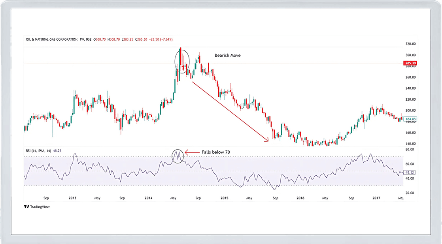Click the 2017 label on time axis
Screen dimensions: 442x244
pyautogui.click(x=376, y=197)
